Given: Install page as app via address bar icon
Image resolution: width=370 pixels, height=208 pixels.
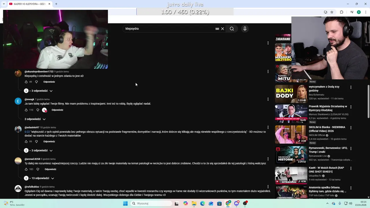Looking at the screenshot, I should (325, 12).
